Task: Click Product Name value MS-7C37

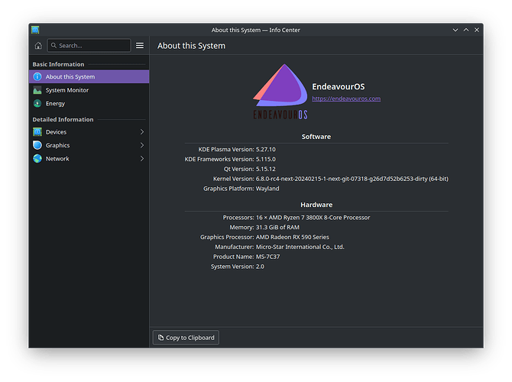Action: point(267,257)
